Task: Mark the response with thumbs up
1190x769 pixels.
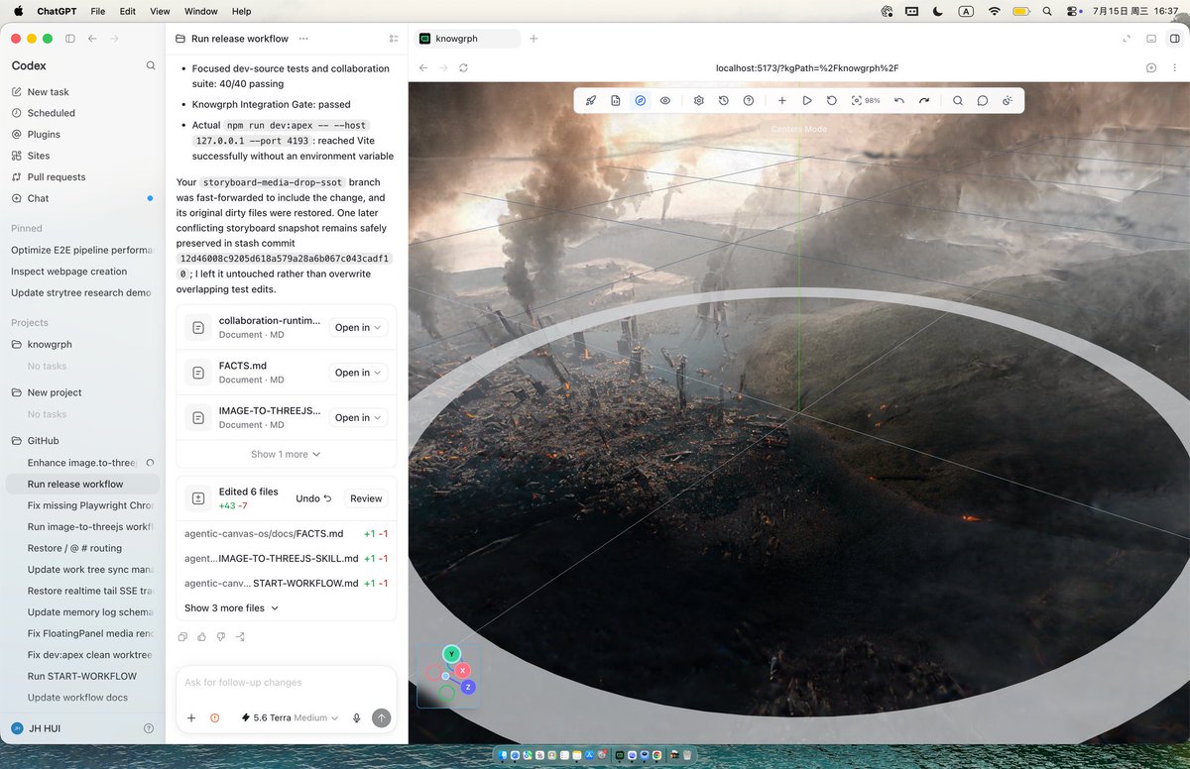Action: coord(202,636)
